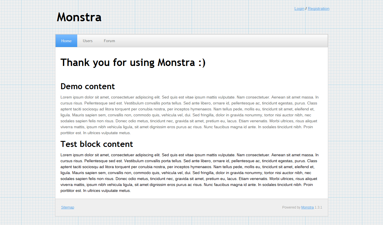Image resolution: width=383 pixels, height=225 pixels.
Task: Switch to the Users navigation tab
Action: coord(87,41)
